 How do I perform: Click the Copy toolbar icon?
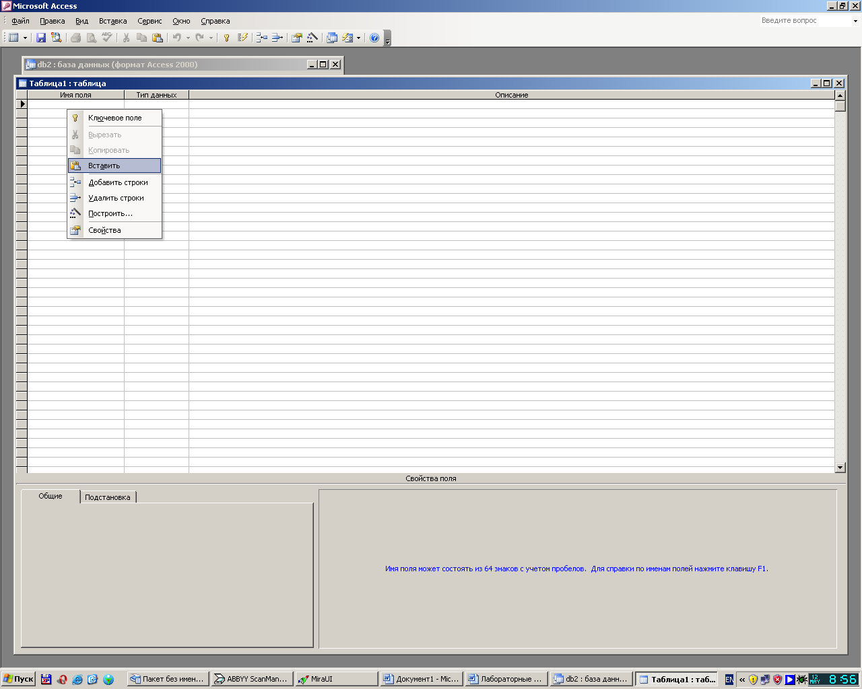[141, 38]
